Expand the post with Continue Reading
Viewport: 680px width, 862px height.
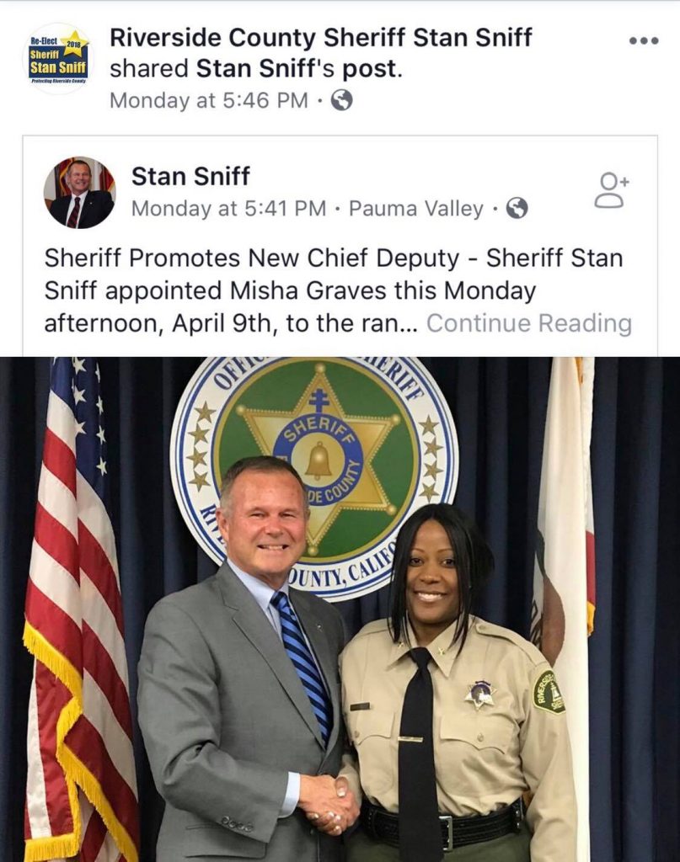coord(529,323)
